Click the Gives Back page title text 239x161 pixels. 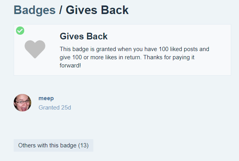[x=97, y=10]
